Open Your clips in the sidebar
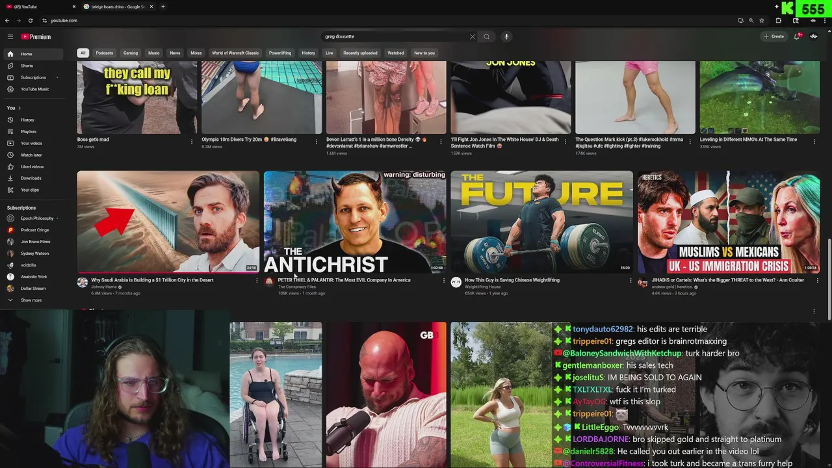Viewport: 832px width, 468px height. tap(32, 190)
